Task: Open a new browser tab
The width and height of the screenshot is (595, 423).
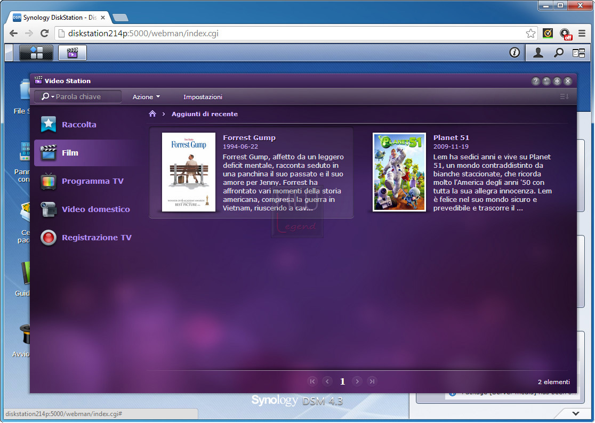Action: (x=120, y=18)
